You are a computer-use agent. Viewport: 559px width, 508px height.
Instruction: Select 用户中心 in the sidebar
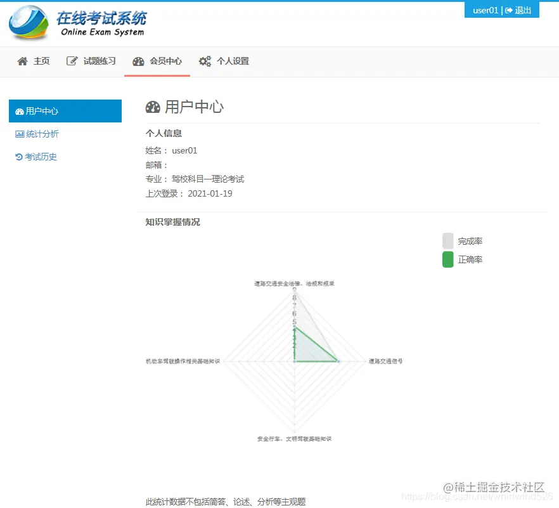(65, 111)
